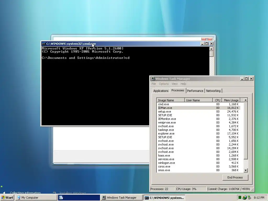Click End Process button
This screenshot has width=268, height=201.
(235, 177)
